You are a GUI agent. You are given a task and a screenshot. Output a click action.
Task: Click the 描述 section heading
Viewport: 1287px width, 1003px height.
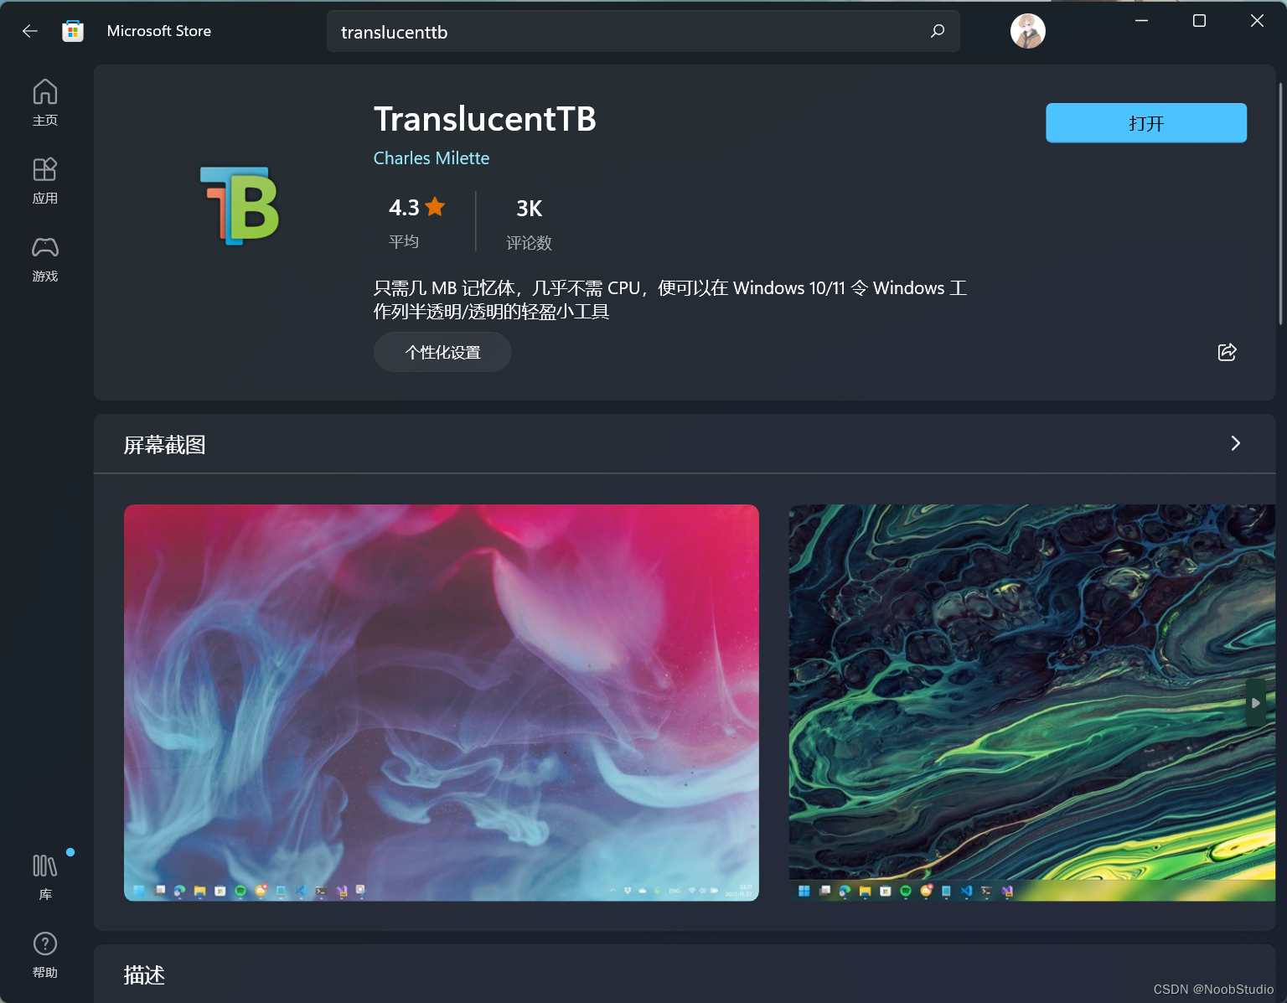click(x=144, y=975)
